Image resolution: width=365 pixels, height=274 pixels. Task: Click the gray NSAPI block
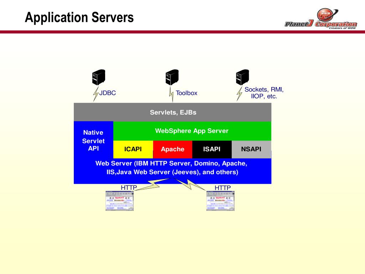coord(251,149)
